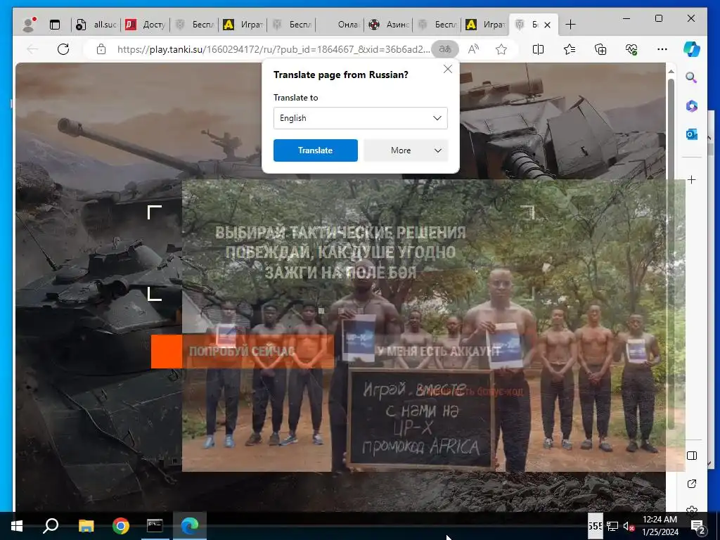
Task: Switch to the first Беспл tab
Action: [194, 25]
